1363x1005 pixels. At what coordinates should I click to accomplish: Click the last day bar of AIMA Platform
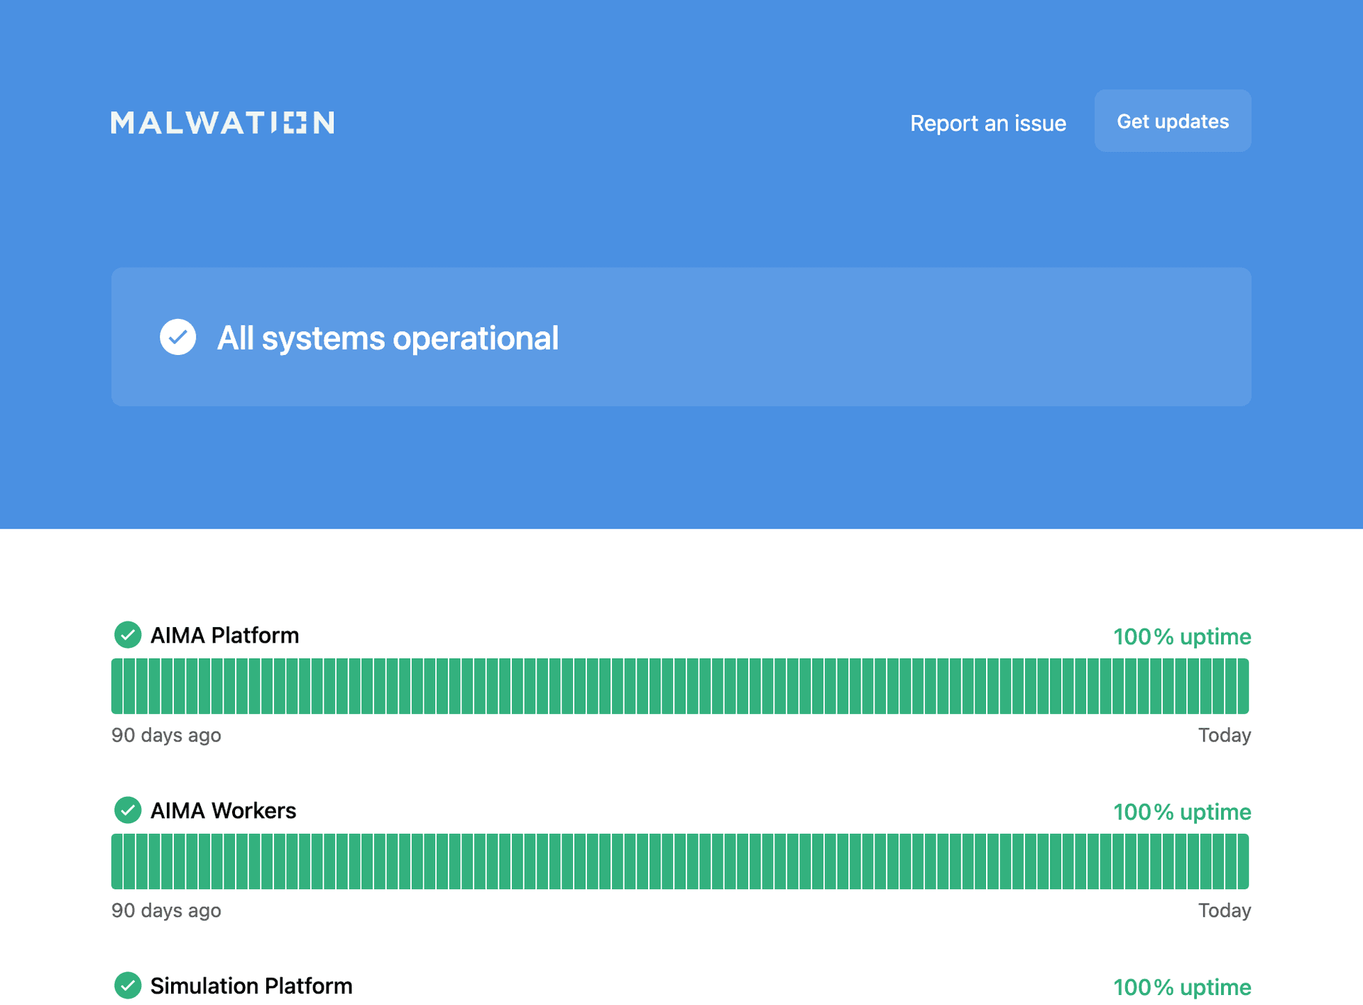(x=1243, y=686)
